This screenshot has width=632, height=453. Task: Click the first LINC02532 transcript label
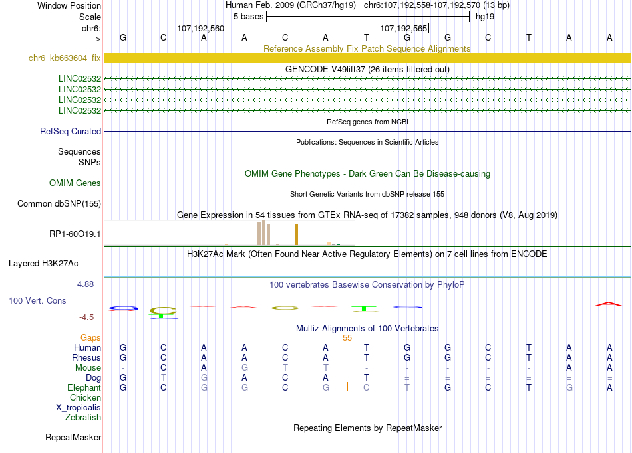(x=80, y=79)
